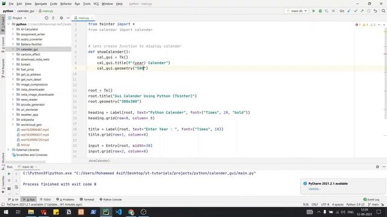Open the Terminal tool window tab
Viewport: 387px width, 217px height.
(x=87, y=200)
